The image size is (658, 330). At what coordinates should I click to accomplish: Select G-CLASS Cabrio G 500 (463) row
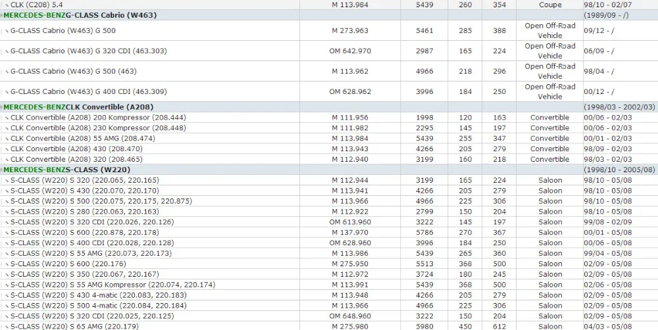point(329,71)
